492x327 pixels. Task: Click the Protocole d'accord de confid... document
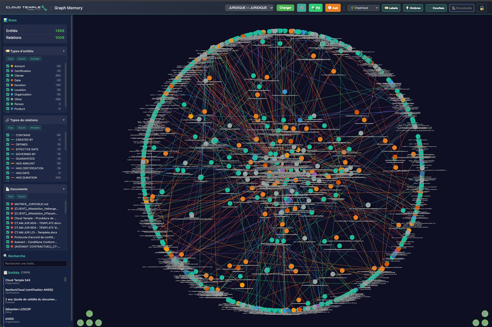[34, 237]
